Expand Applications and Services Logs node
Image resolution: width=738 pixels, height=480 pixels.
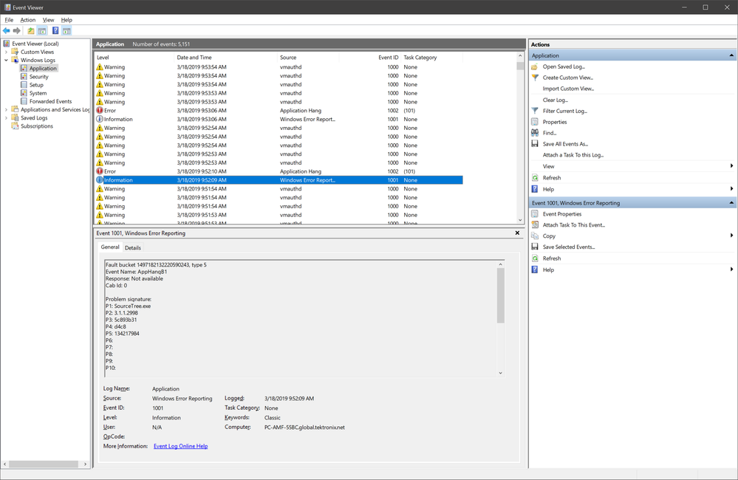6,109
